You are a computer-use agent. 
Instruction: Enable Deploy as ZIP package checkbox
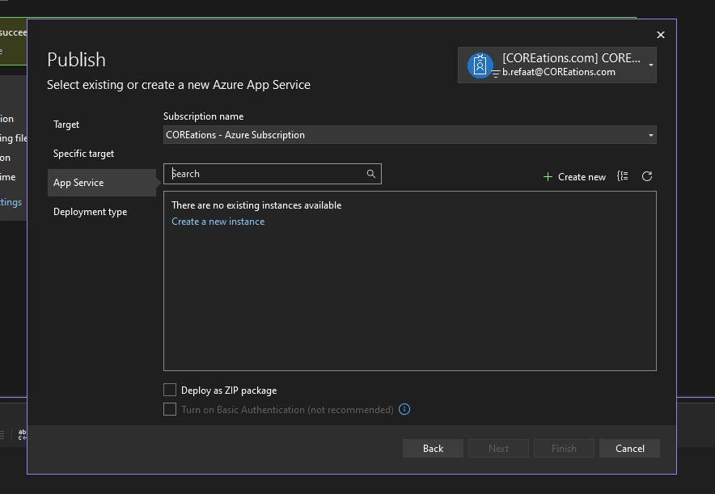point(170,390)
